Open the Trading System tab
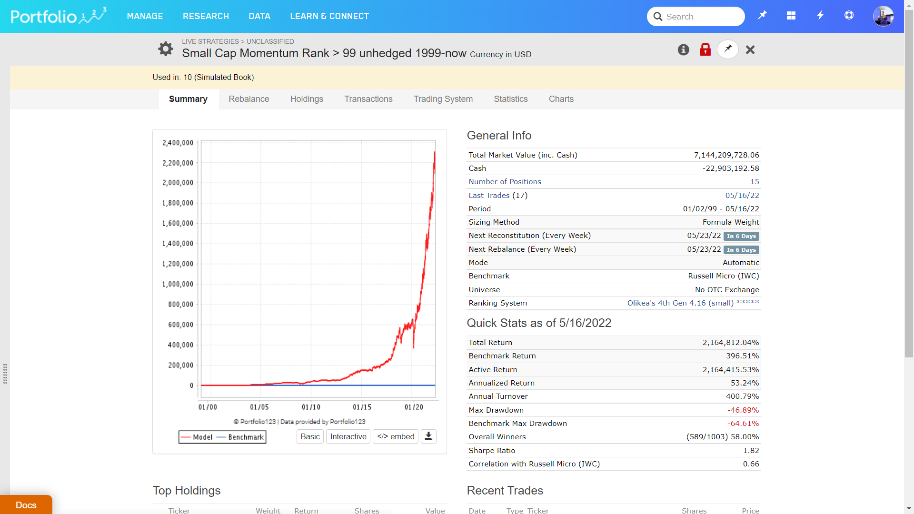914x514 pixels. [x=443, y=99]
